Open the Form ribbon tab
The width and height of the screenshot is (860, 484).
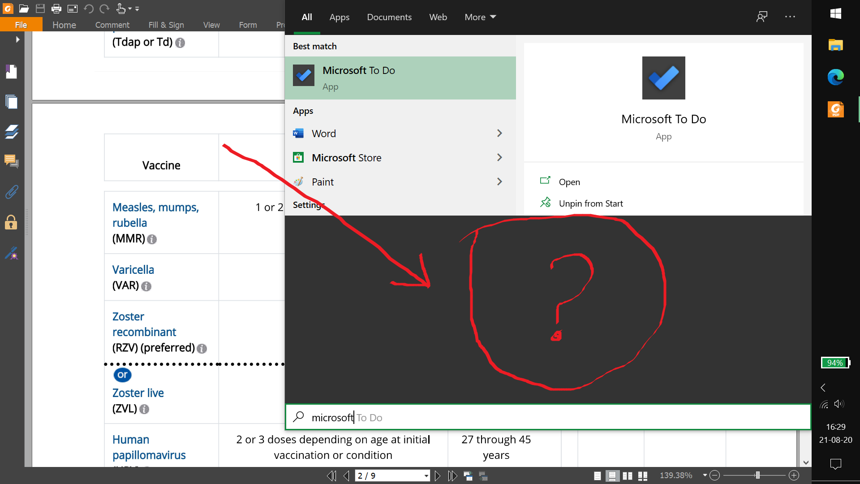pos(248,25)
